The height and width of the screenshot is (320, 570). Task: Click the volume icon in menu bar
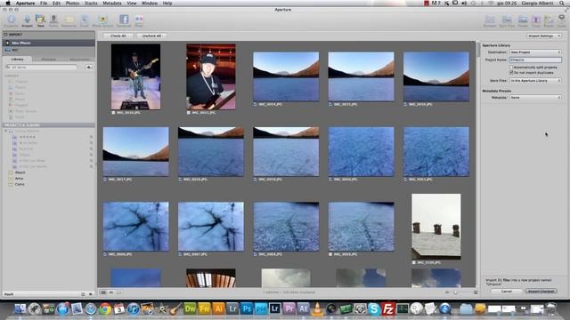pos(464,4)
